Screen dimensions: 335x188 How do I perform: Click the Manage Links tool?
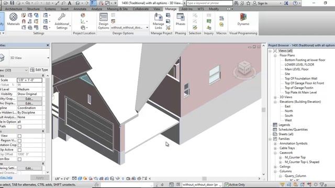[158, 21]
